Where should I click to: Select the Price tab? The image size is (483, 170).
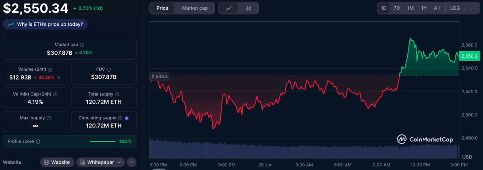[x=162, y=8]
